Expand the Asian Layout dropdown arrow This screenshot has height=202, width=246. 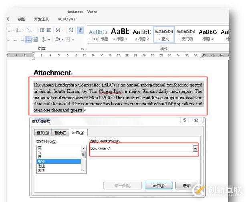[x=63, y=30]
